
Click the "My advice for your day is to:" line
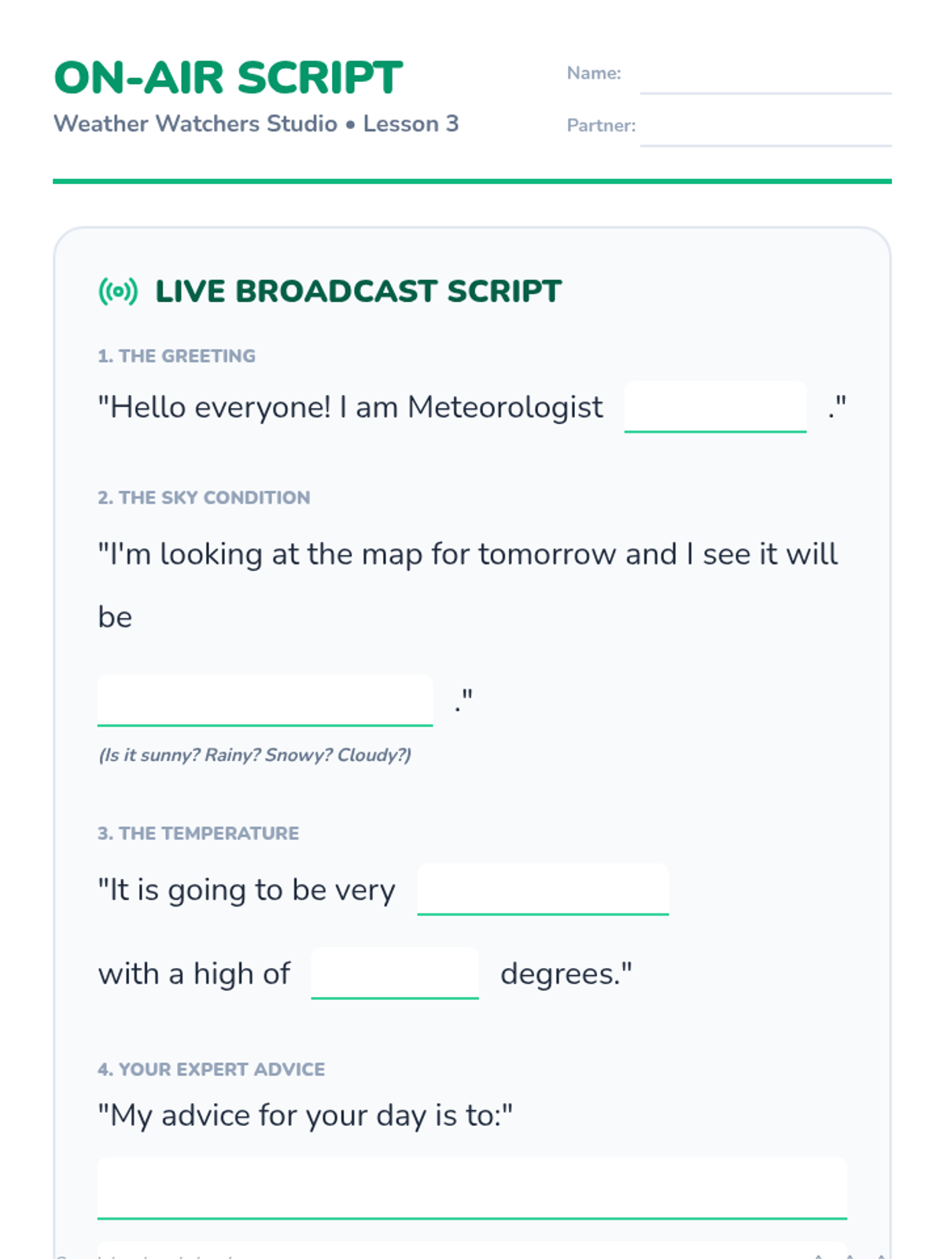(305, 1116)
